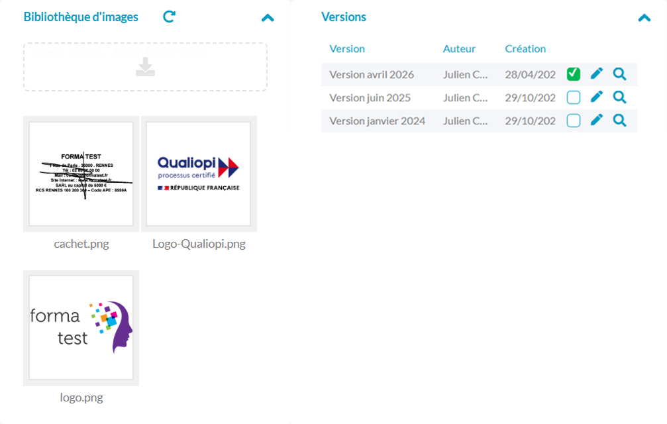
Task: Sort by the Version column header
Action: click(x=347, y=48)
